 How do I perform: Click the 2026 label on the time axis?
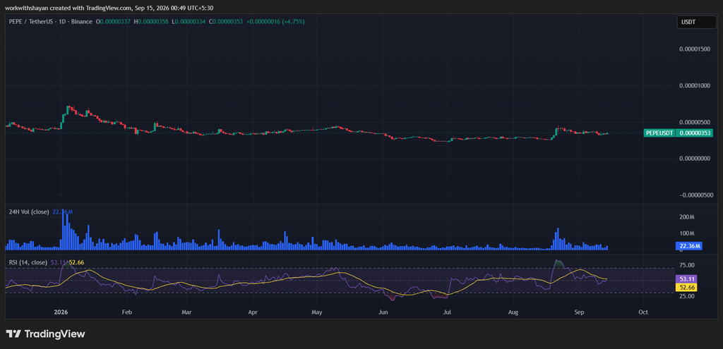(x=61, y=312)
